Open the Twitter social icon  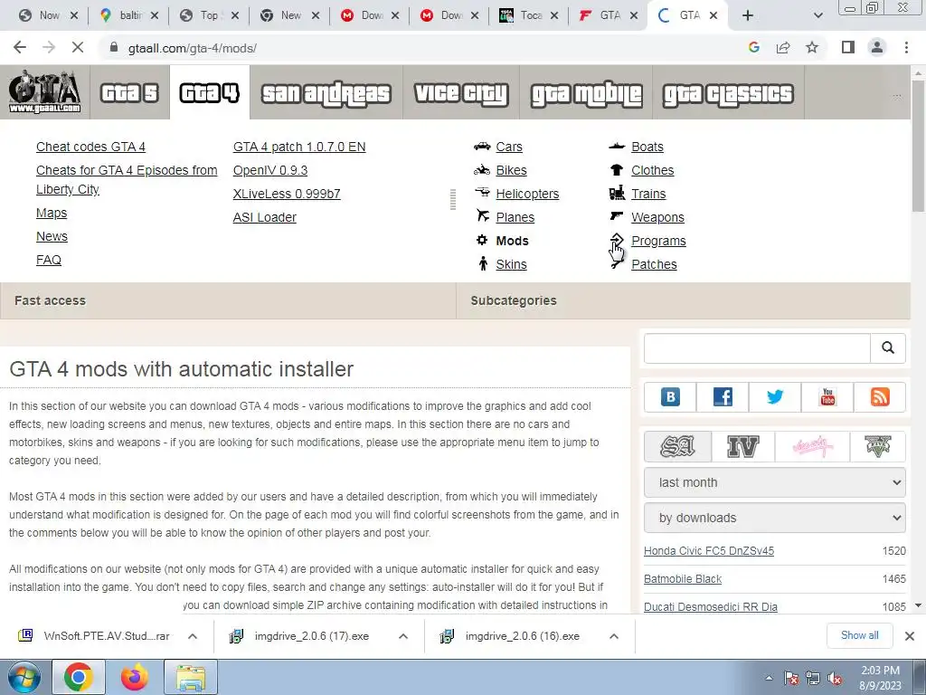tap(775, 396)
